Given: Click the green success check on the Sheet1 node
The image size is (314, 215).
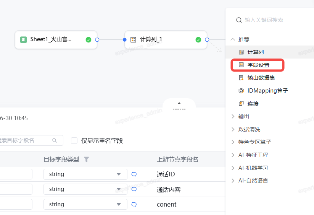Looking at the screenshot, I should pyautogui.click(x=88, y=40).
